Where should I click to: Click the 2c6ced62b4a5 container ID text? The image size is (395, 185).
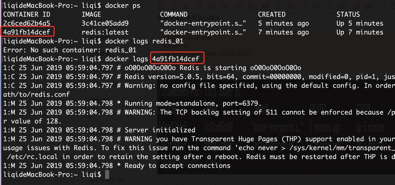pos(27,23)
